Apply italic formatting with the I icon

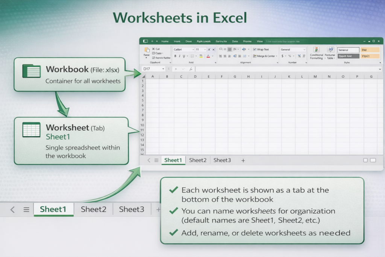coord(180,56)
